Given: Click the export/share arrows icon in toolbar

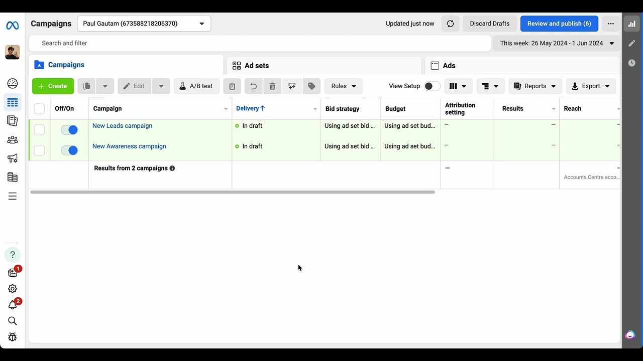Looking at the screenshot, I should [x=292, y=86].
